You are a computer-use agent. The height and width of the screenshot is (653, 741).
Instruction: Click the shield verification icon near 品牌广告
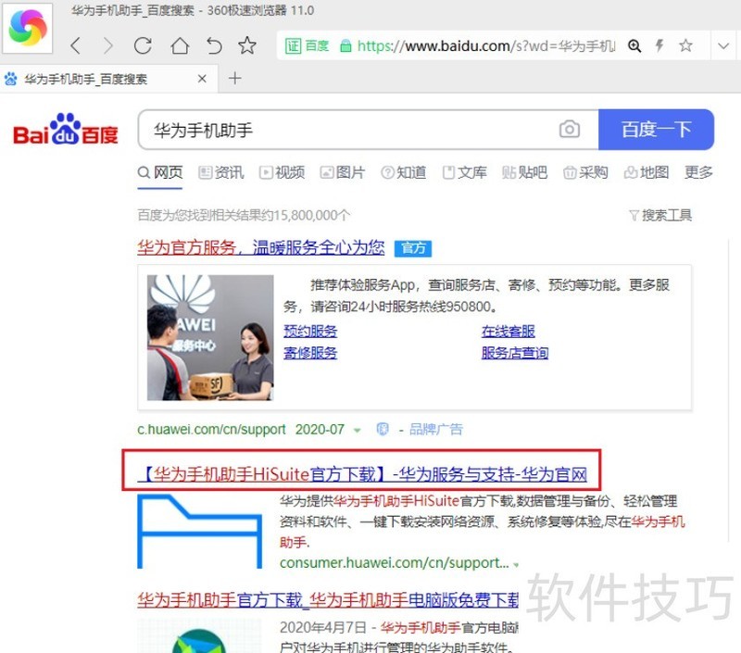point(383,429)
